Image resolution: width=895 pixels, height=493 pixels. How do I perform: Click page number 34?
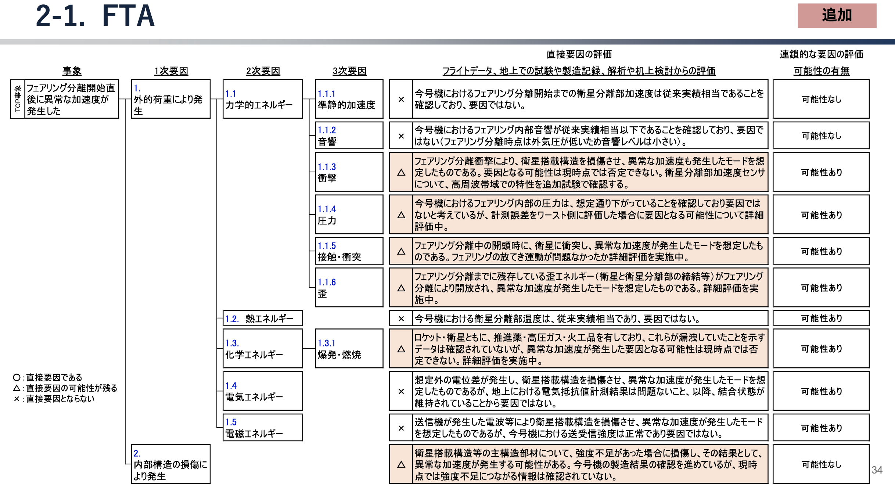[x=877, y=470]
